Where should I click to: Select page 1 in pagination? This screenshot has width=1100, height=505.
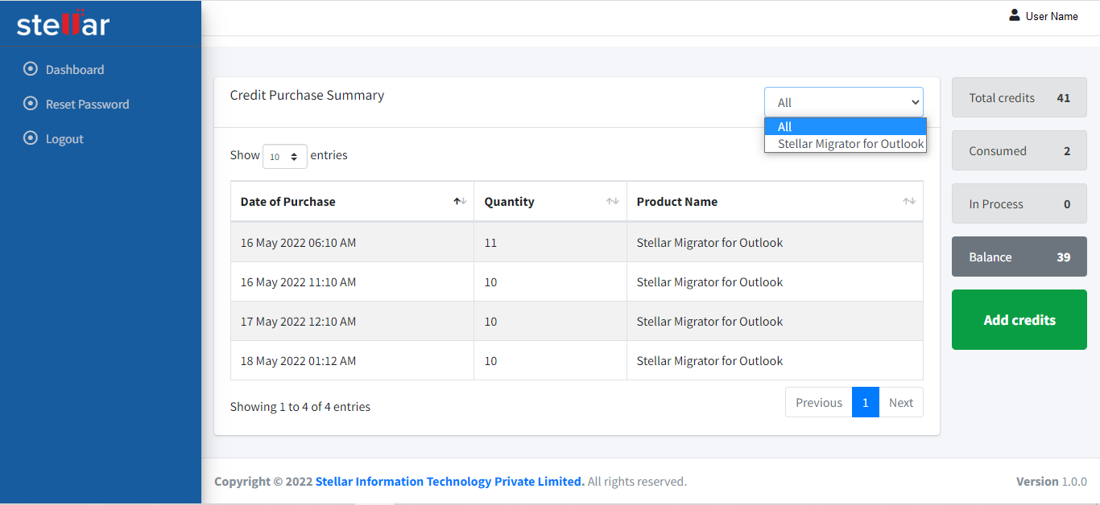click(866, 403)
